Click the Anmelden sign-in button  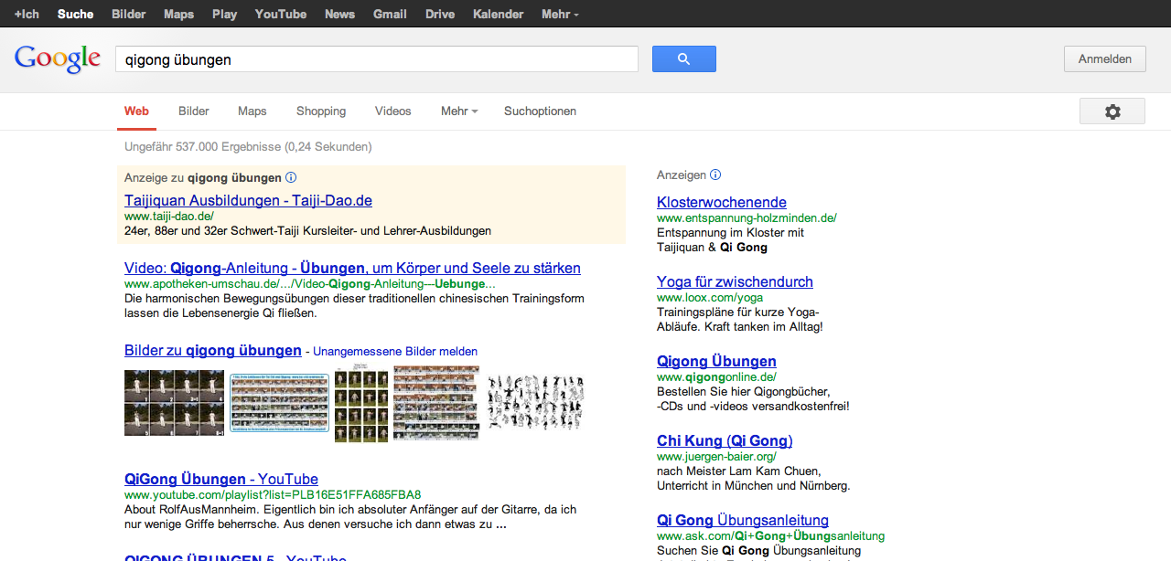pyautogui.click(x=1104, y=59)
